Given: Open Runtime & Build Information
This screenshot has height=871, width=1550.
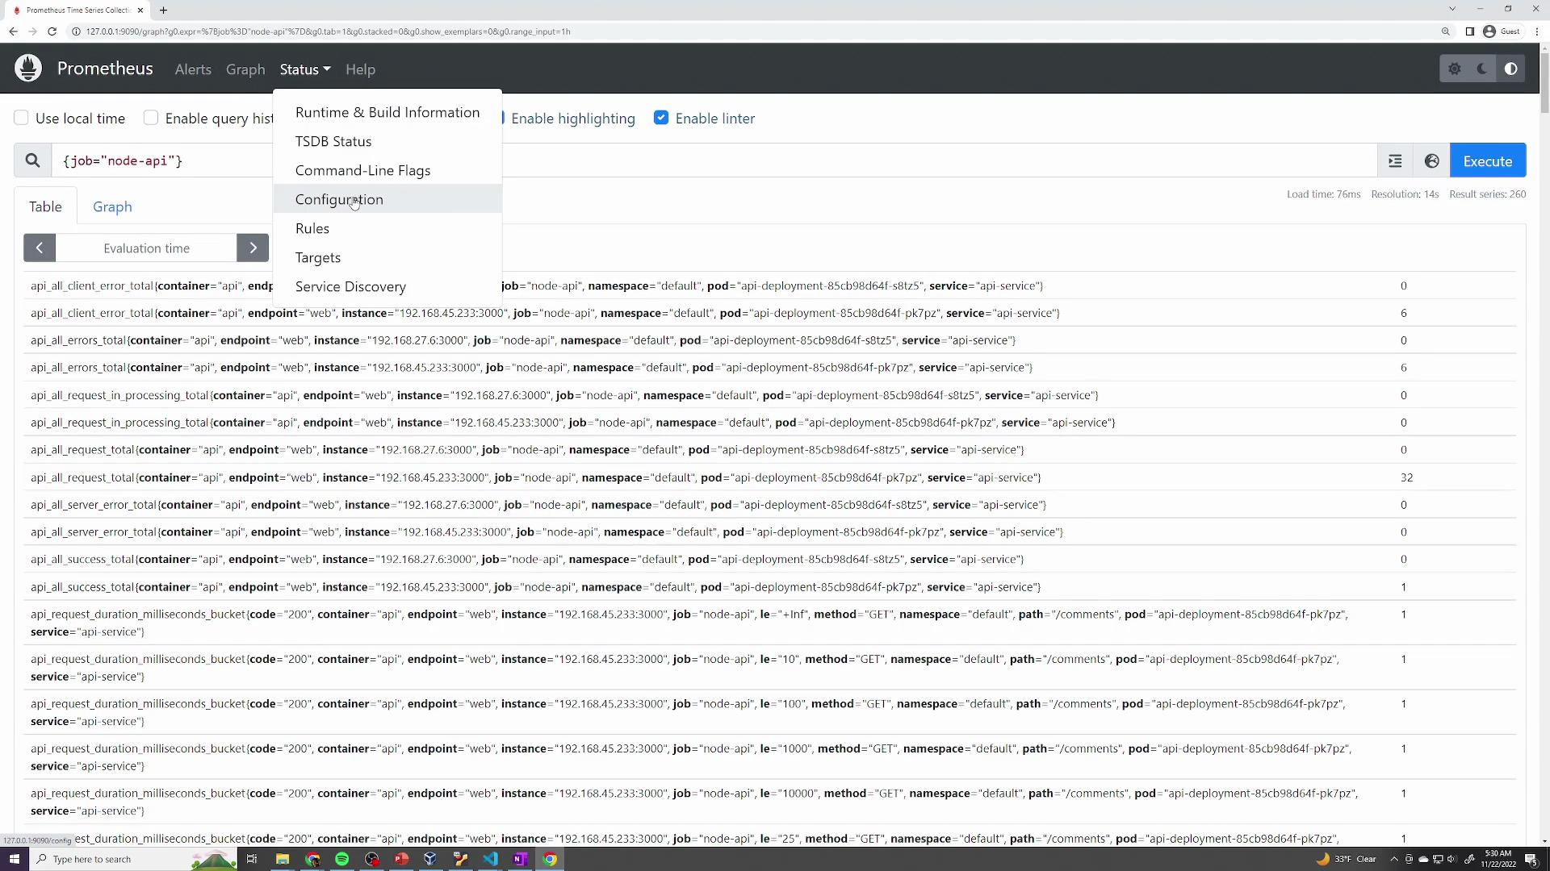Looking at the screenshot, I should pyautogui.click(x=387, y=112).
